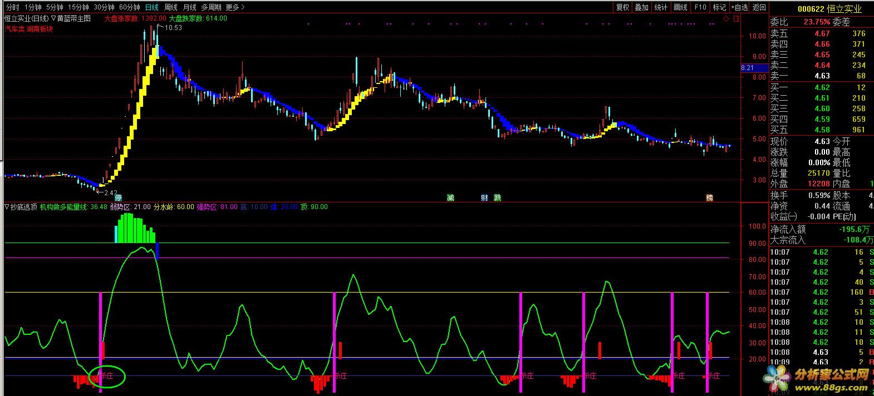Switch to 周线 weekly chart

point(171,7)
